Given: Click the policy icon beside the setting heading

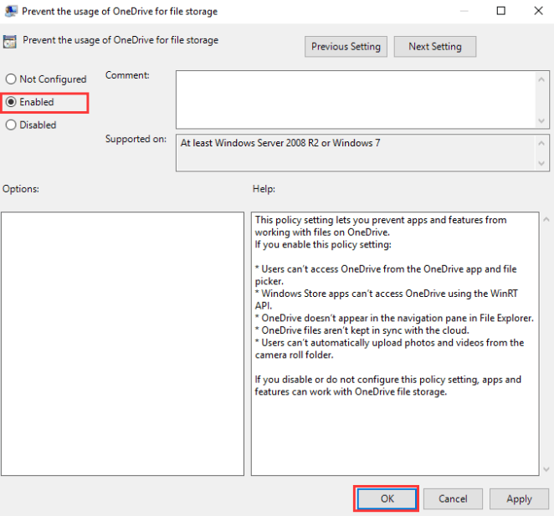Looking at the screenshot, I should tap(10, 41).
